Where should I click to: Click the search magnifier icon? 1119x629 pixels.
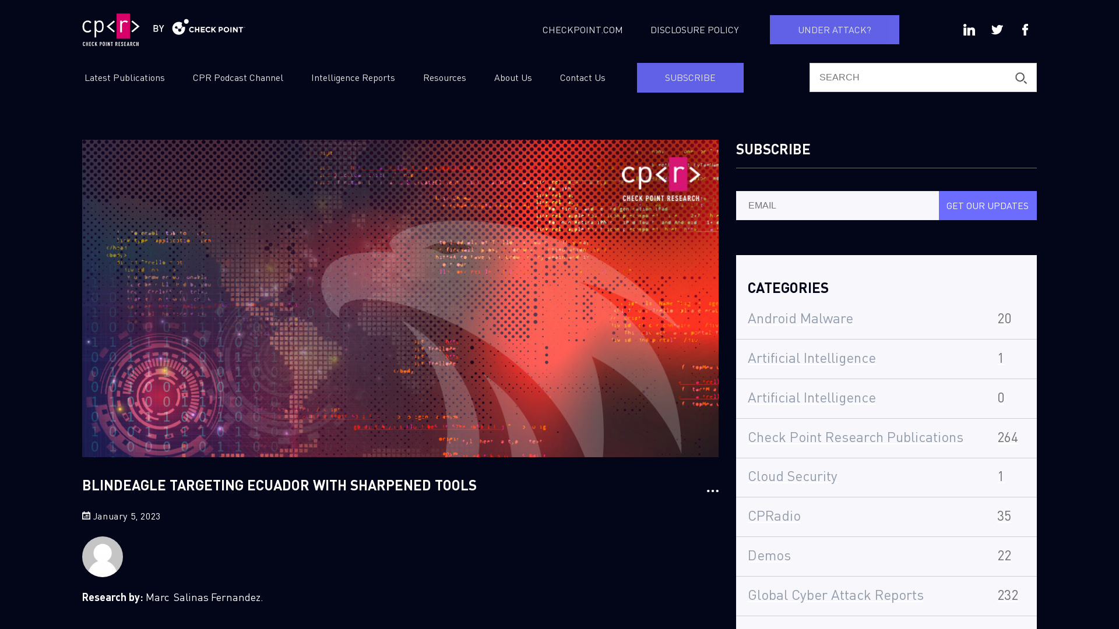pos(1022,79)
